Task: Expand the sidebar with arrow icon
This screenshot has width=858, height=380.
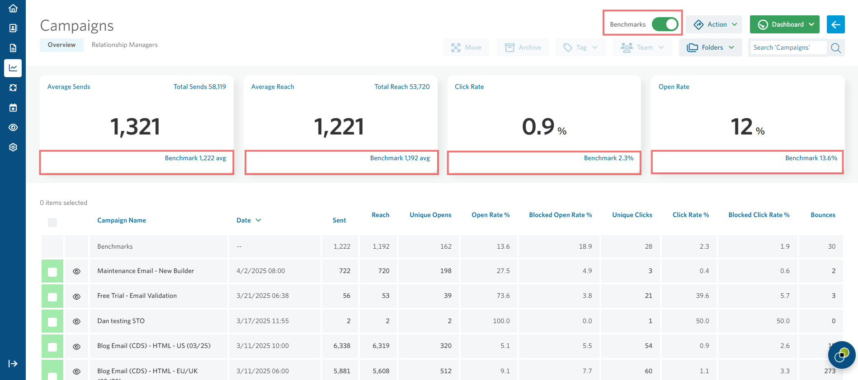Action: pos(13,364)
